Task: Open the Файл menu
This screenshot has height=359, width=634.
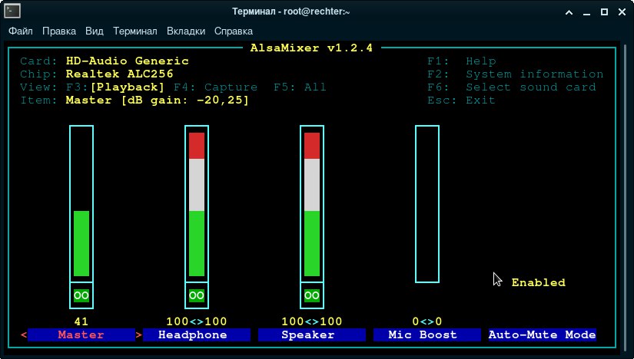Action: 21,31
